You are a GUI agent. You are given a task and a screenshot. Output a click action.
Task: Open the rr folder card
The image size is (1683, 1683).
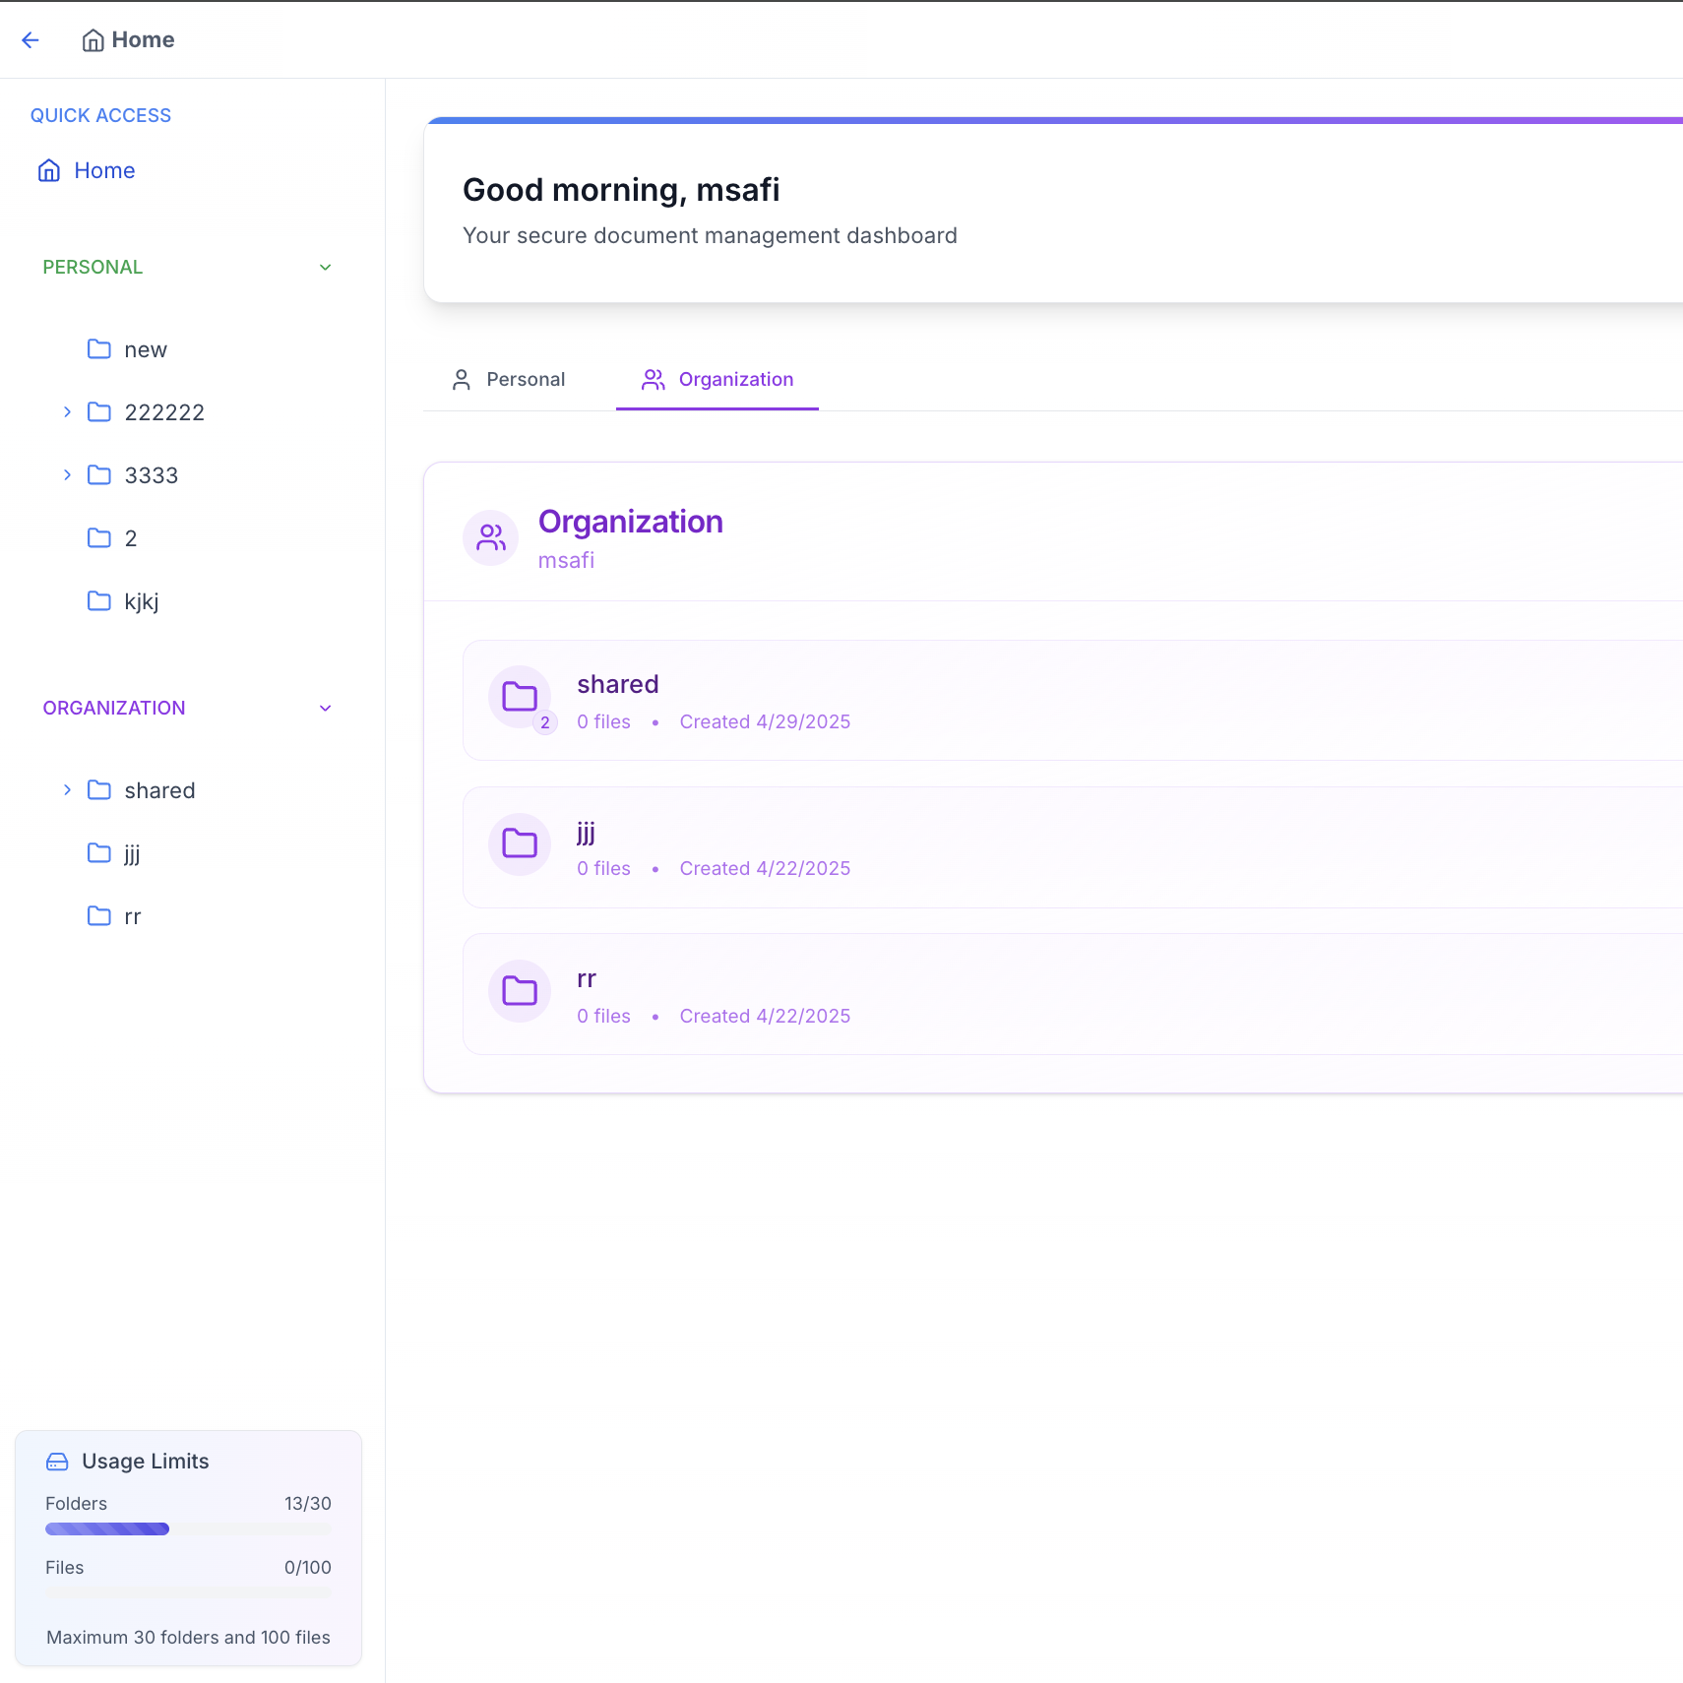tap(1073, 994)
